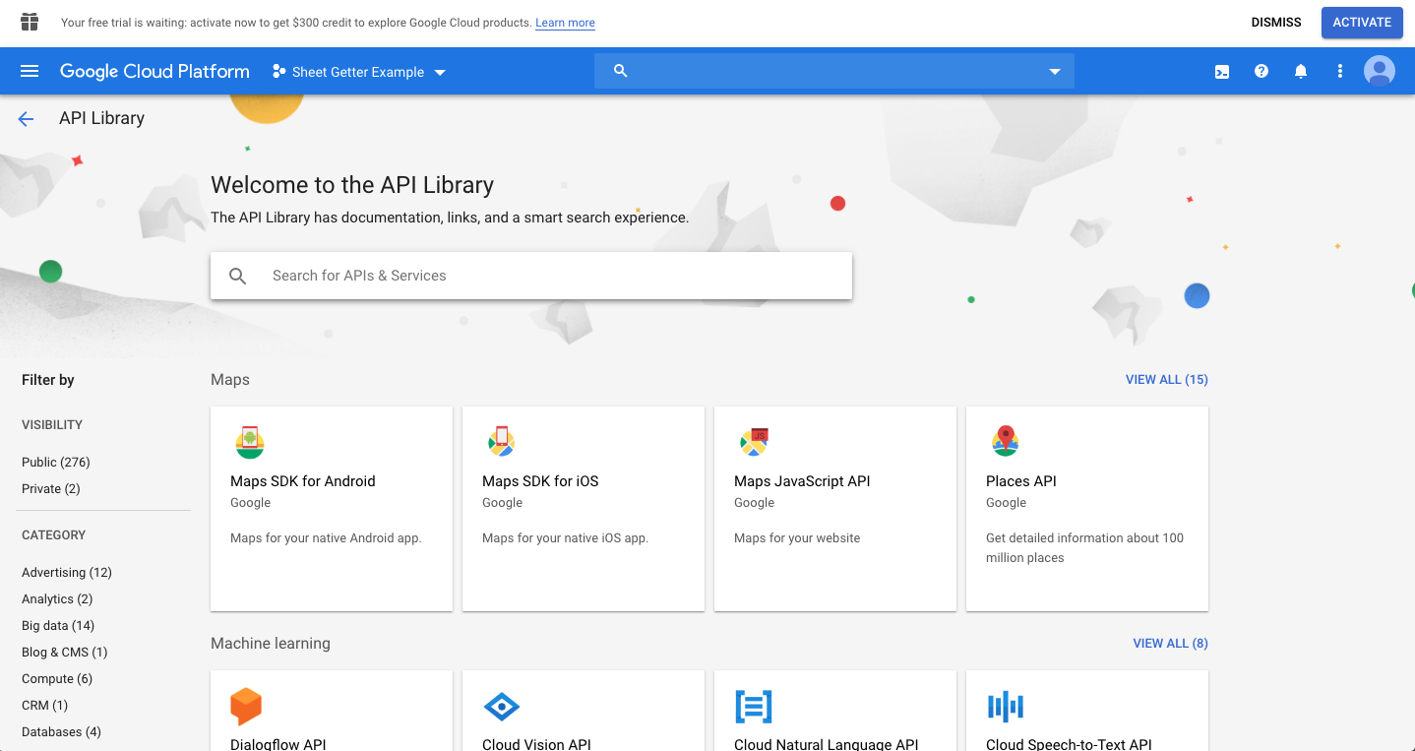
Task: Click 'Maps for your website' description
Action: click(x=797, y=538)
